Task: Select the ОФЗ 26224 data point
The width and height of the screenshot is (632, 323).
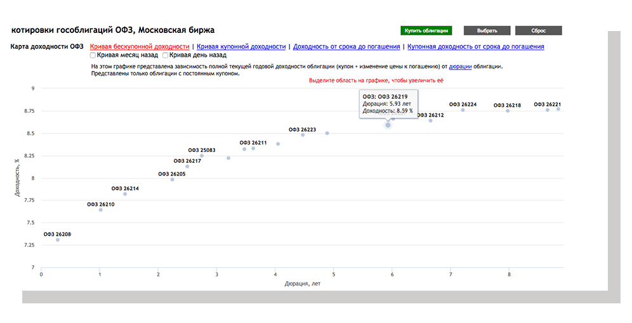Action: [463, 110]
